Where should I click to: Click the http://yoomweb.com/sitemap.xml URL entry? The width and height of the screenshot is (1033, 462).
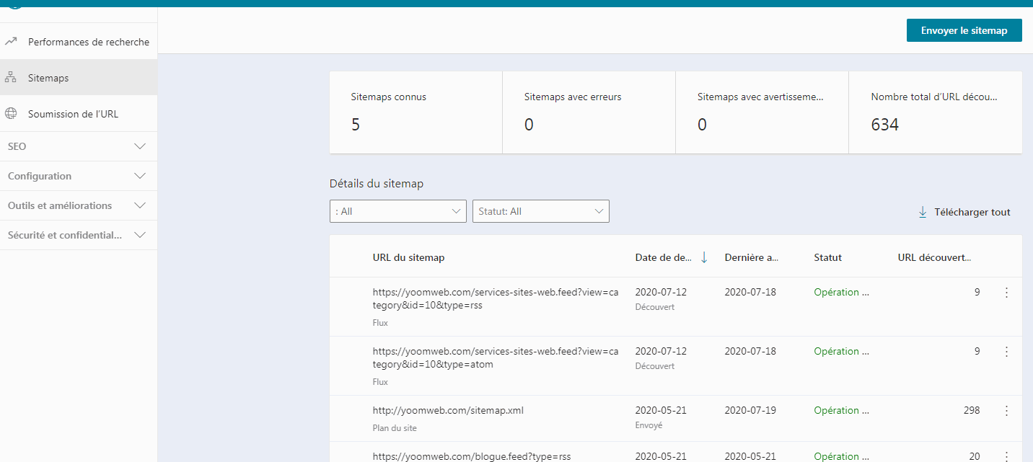tap(448, 410)
